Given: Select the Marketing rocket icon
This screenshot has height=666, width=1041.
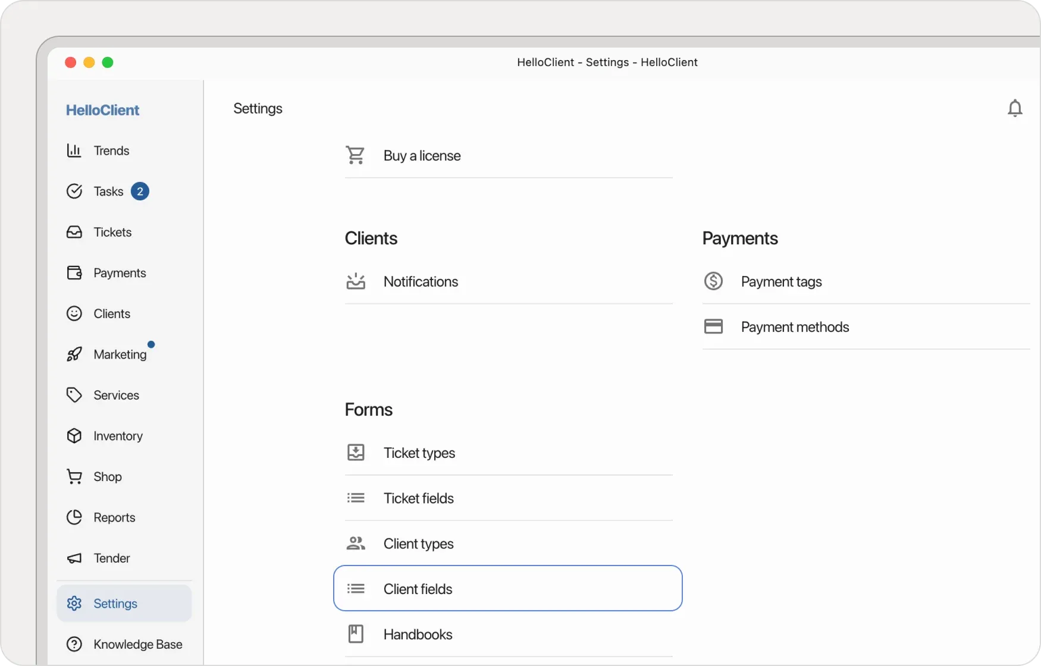Looking at the screenshot, I should click(x=74, y=354).
